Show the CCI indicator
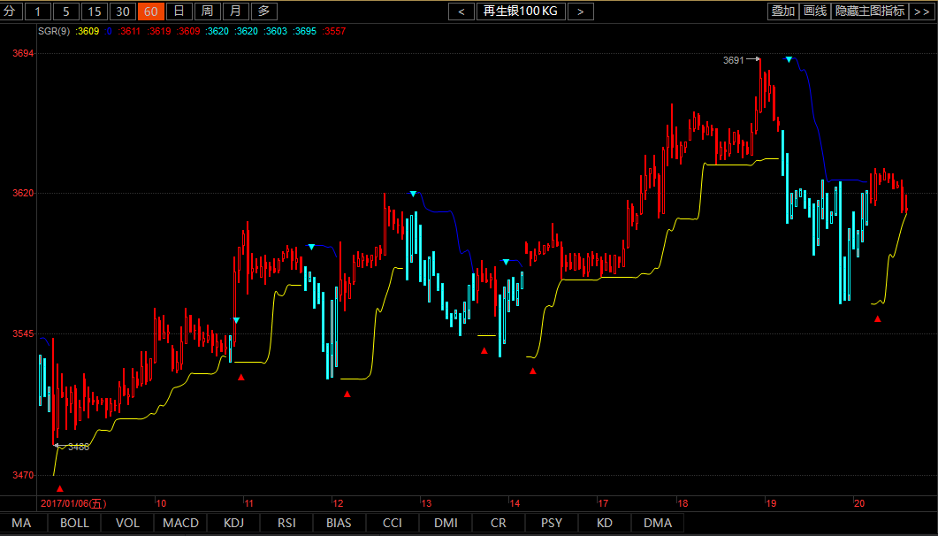The width and height of the screenshot is (938, 536). click(393, 523)
